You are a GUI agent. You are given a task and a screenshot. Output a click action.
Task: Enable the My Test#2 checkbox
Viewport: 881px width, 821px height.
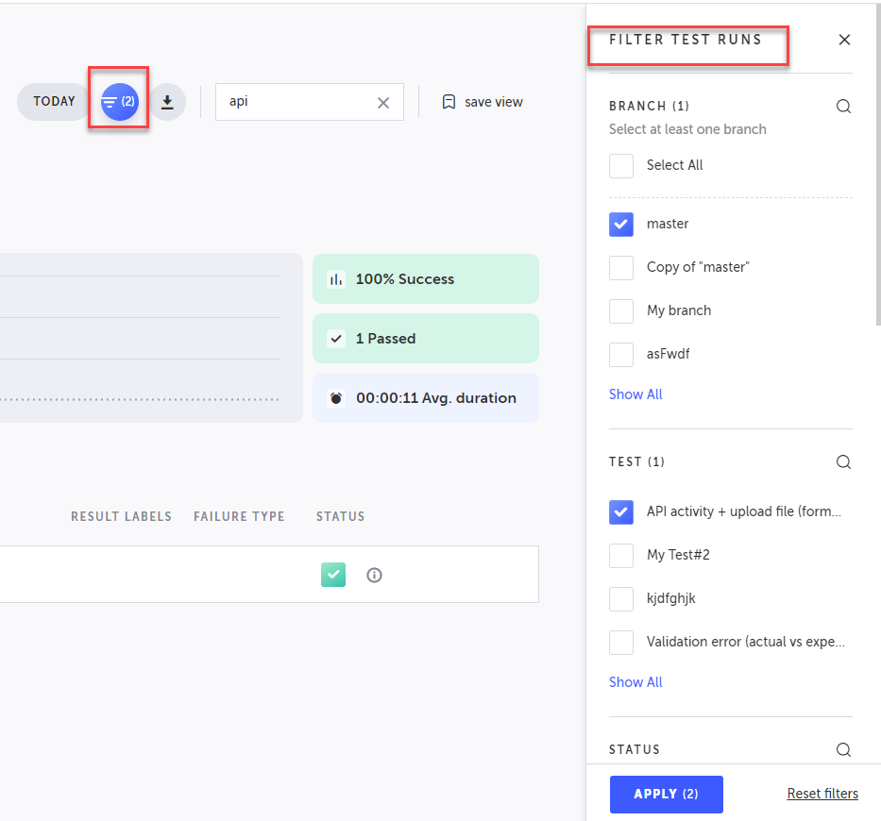[x=621, y=555]
